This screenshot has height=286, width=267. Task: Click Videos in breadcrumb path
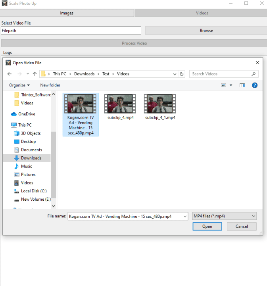(x=123, y=74)
